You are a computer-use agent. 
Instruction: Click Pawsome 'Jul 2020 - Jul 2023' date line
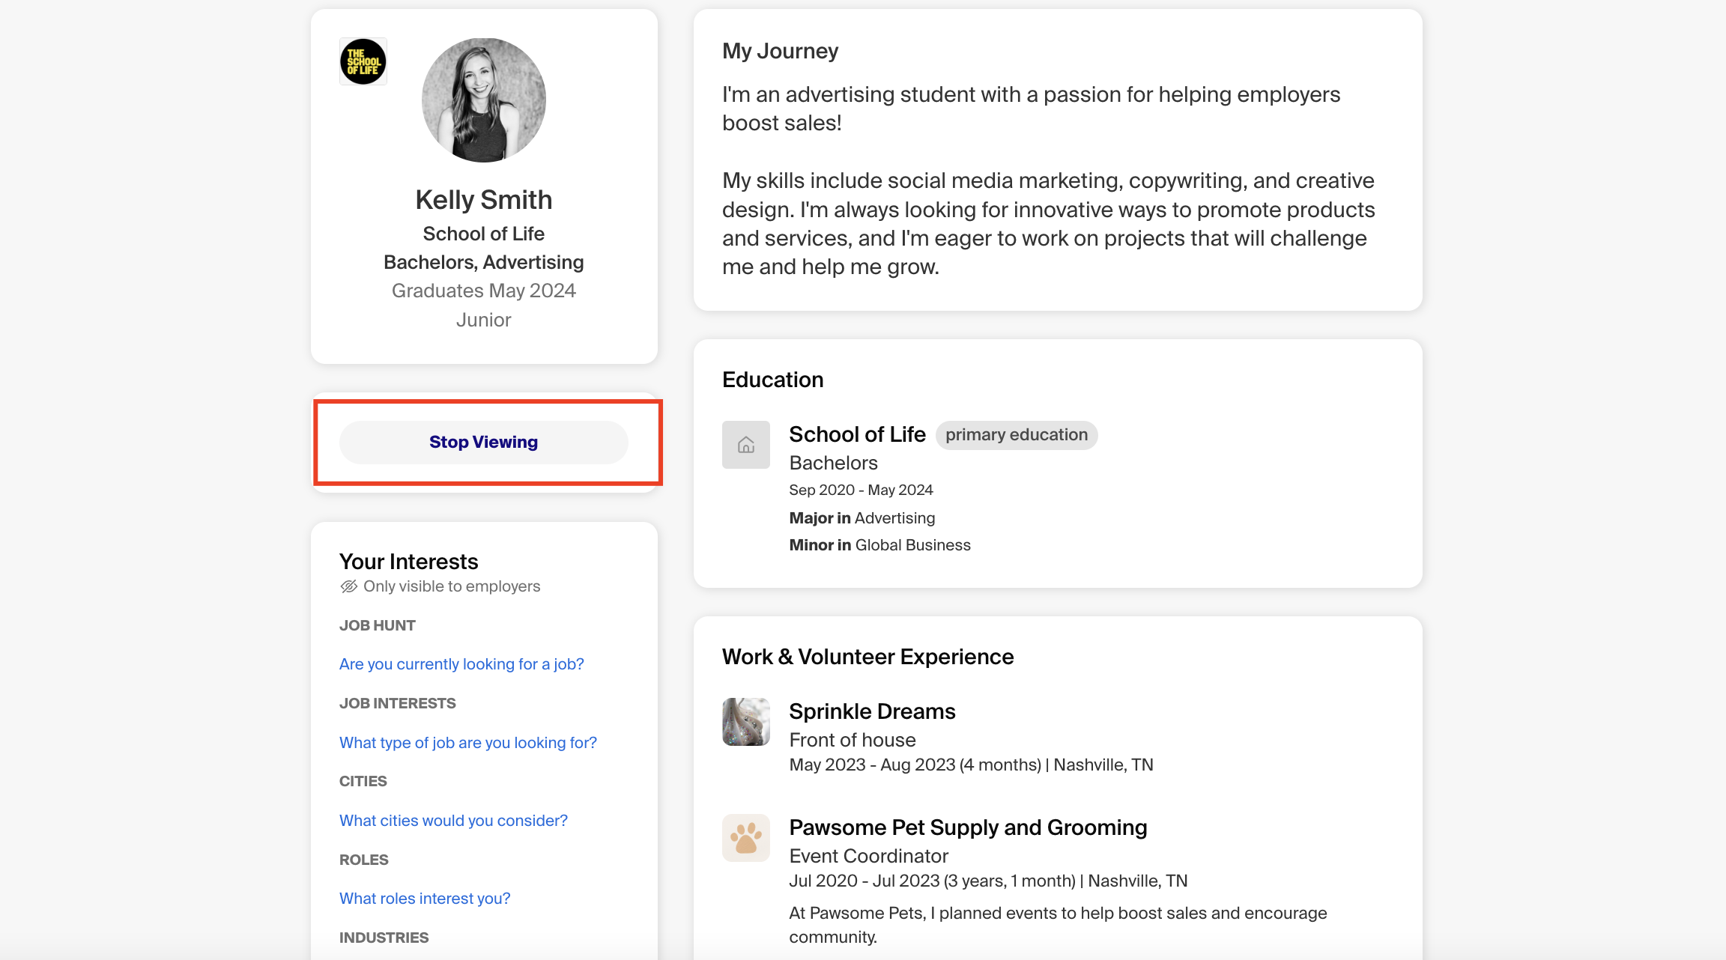(988, 881)
